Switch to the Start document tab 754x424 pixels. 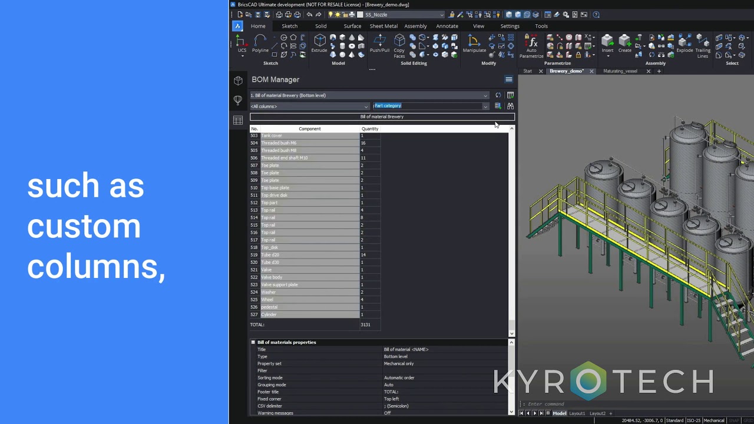pos(527,71)
